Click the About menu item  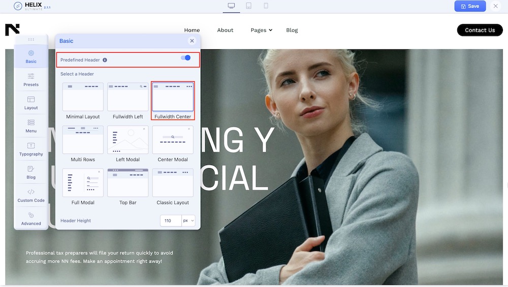click(225, 30)
